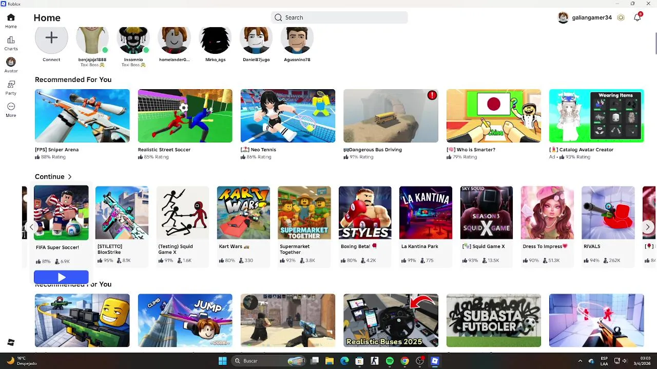657x369 pixels.
Task: Open the Realistic Buses 2025 card
Action: pyautogui.click(x=391, y=320)
